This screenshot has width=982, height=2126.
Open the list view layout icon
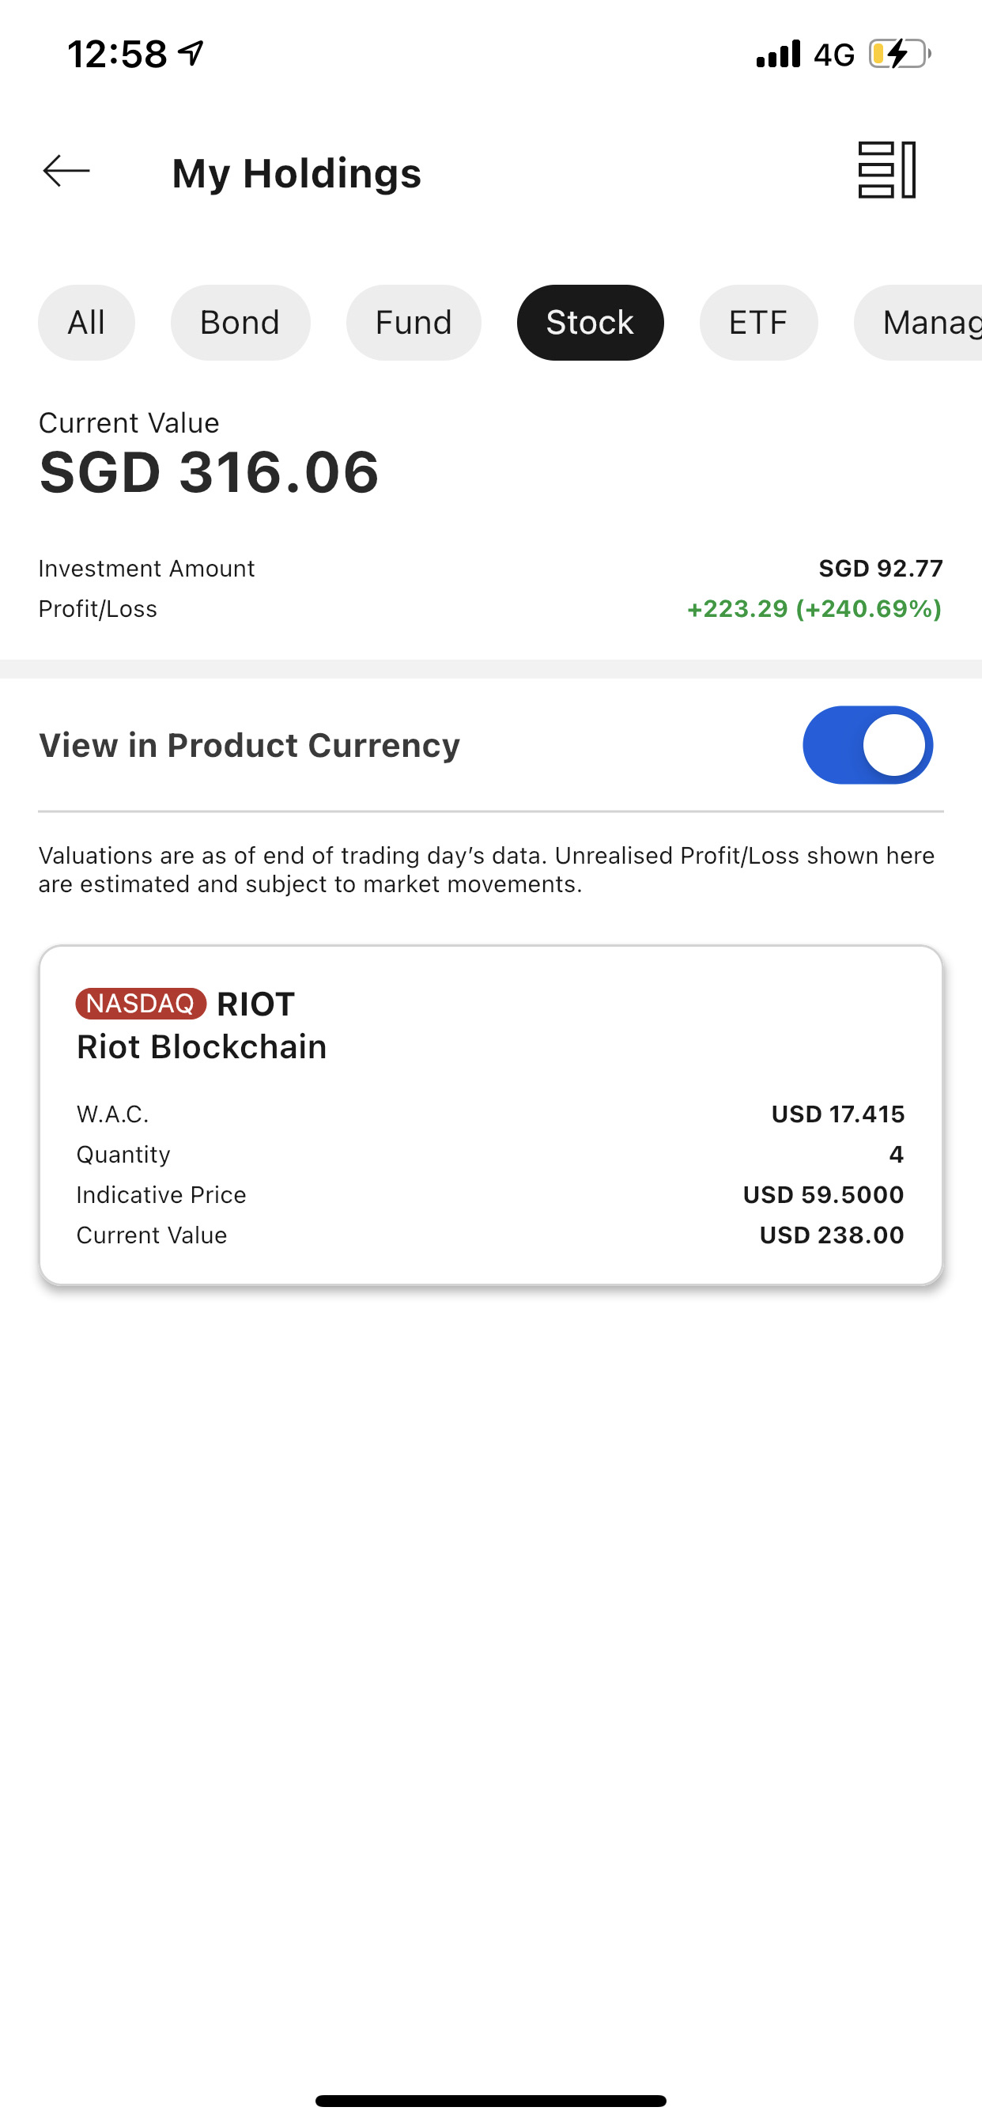(x=886, y=170)
